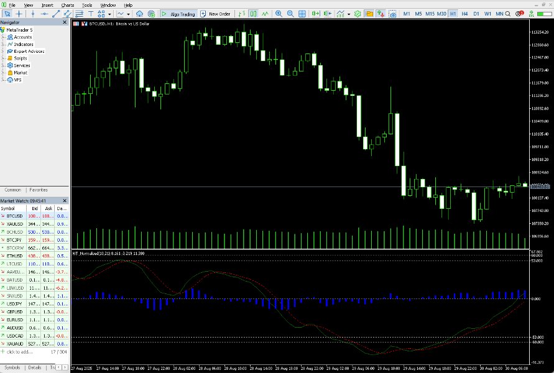Screen dimensions: 554x373
Task: Select the cursor arrow tool
Action: [7, 14]
